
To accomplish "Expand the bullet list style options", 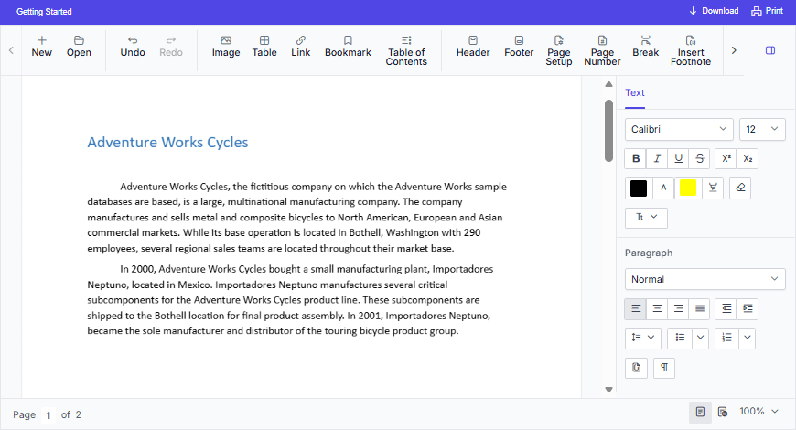I will (x=700, y=339).
